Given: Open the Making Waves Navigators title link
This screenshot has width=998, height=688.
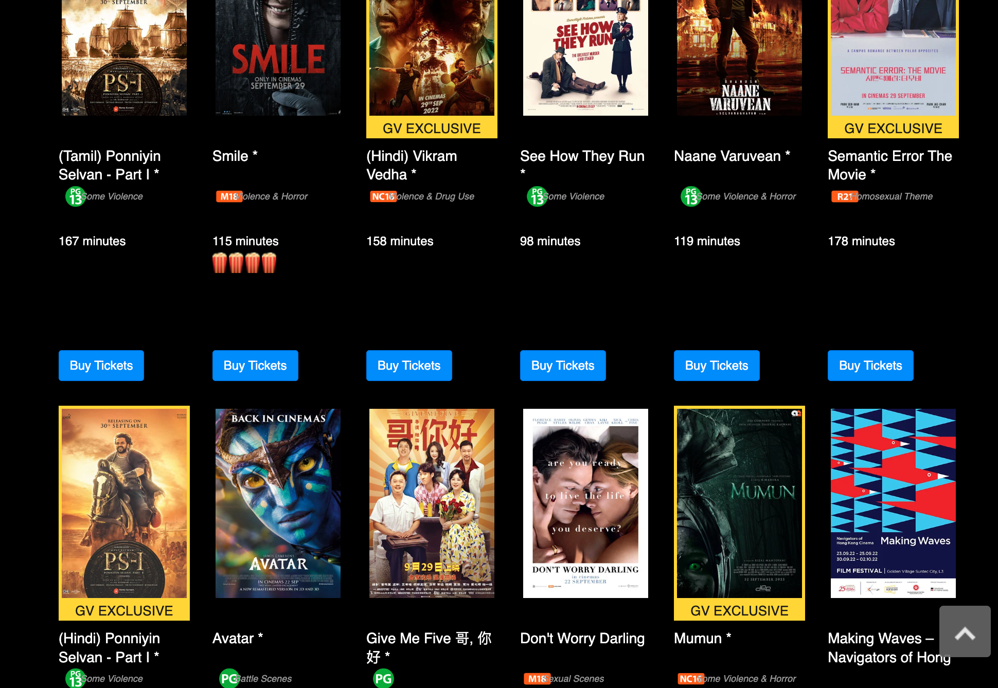Looking at the screenshot, I should 889,647.
